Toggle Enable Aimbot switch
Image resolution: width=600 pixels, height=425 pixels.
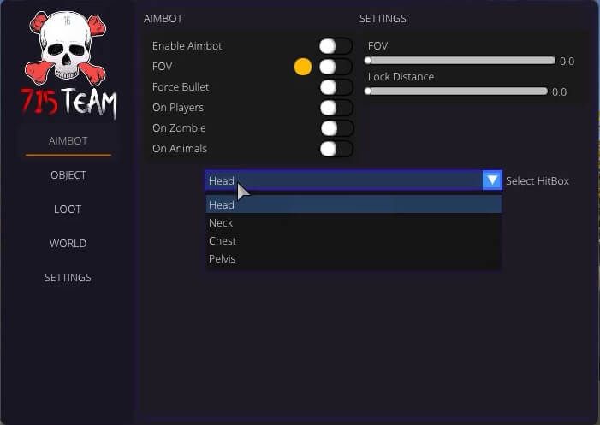(x=336, y=46)
